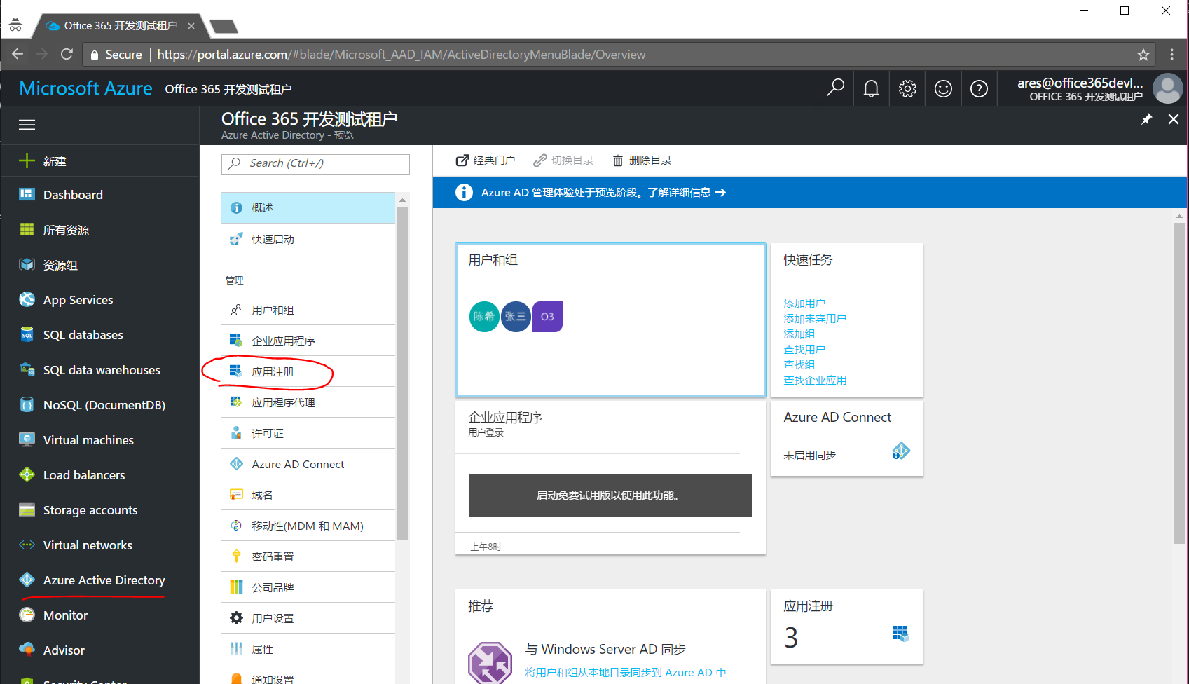Click the O3 group avatar

(547, 317)
